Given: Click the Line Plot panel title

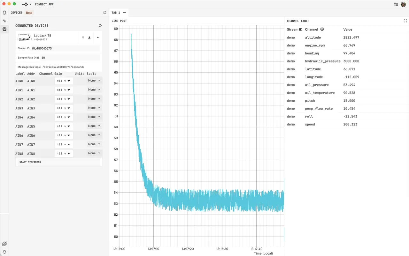Looking at the screenshot, I should 119,21.
